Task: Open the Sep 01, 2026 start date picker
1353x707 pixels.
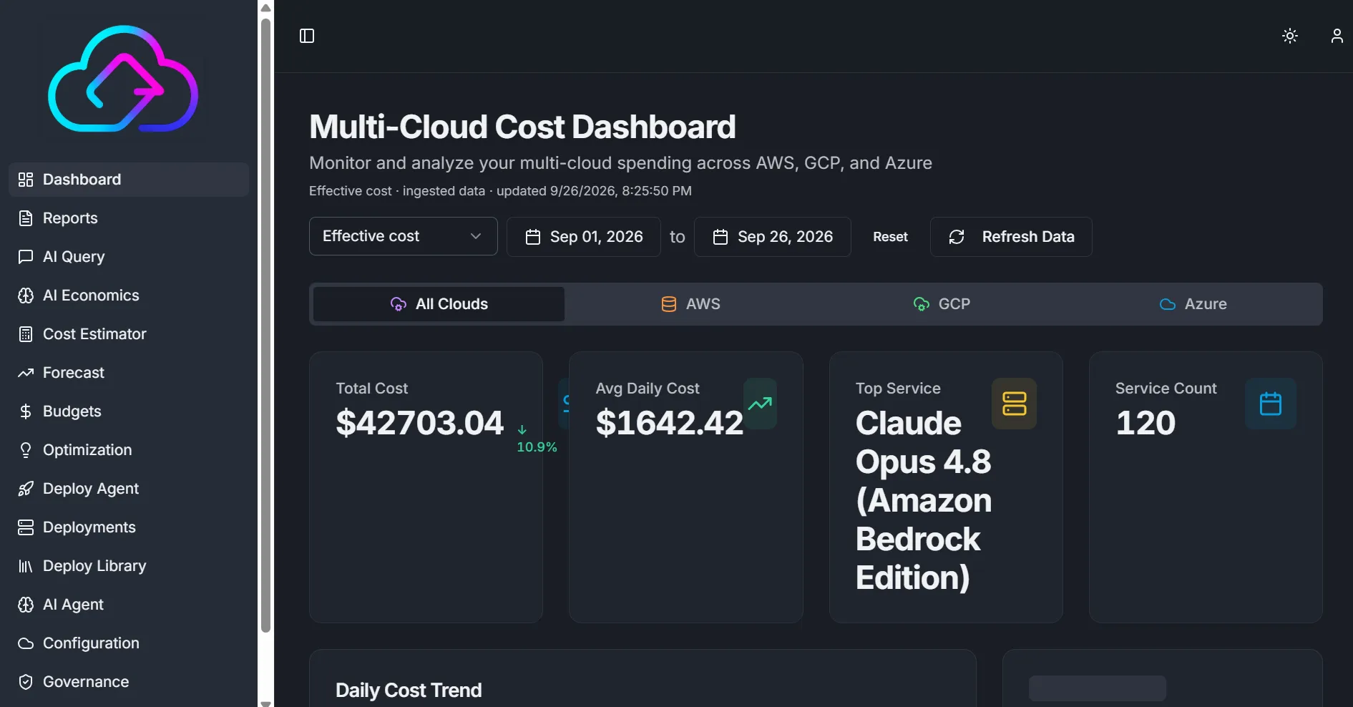Action: [583, 237]
